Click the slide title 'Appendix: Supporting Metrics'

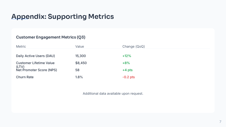click(x=62, y=16)
